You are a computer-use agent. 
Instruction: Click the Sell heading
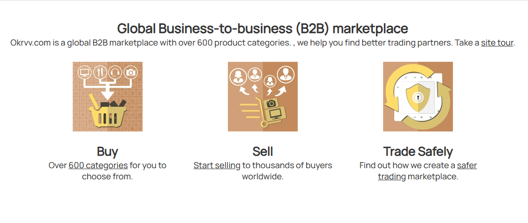coord(262,151)
